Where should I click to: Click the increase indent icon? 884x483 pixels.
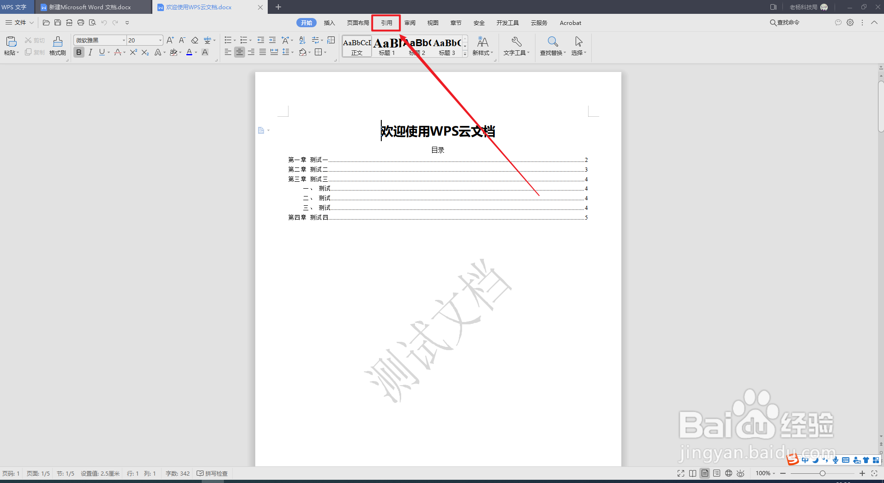272,40
